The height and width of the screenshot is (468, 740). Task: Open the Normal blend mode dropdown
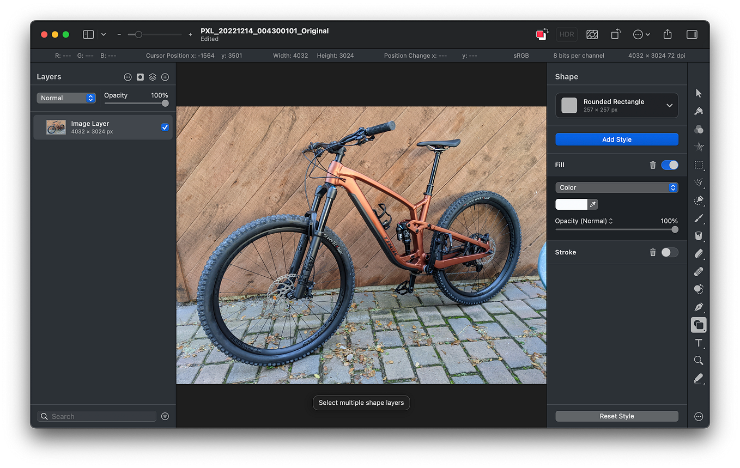[66, 98]
